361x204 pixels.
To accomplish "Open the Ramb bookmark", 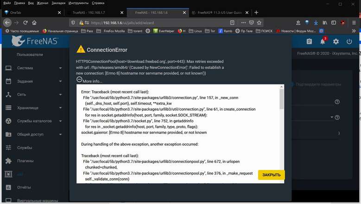I will click(225, 31).
